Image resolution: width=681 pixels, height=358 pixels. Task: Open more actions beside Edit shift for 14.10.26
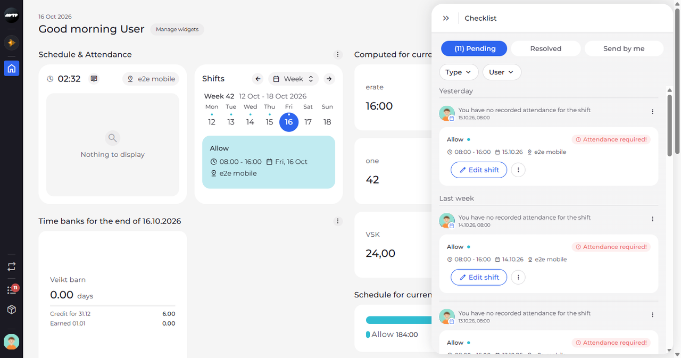coord(518,277)
